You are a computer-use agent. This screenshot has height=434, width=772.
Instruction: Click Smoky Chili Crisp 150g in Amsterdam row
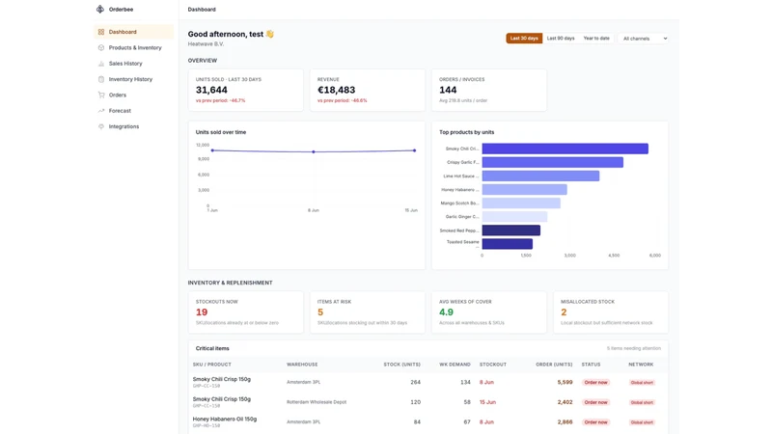pyautogui.click(x=222, y=379)
